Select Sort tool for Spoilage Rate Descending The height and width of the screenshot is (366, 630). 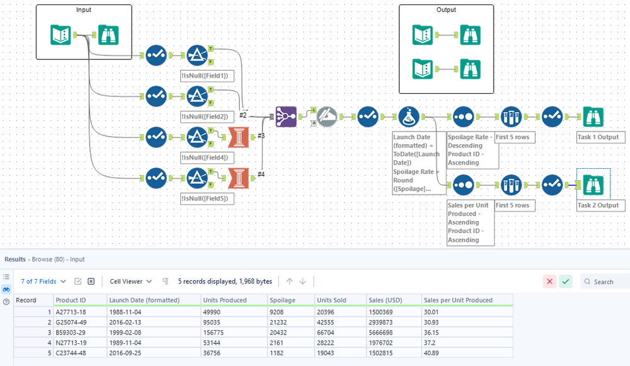(x=464, y=117)
